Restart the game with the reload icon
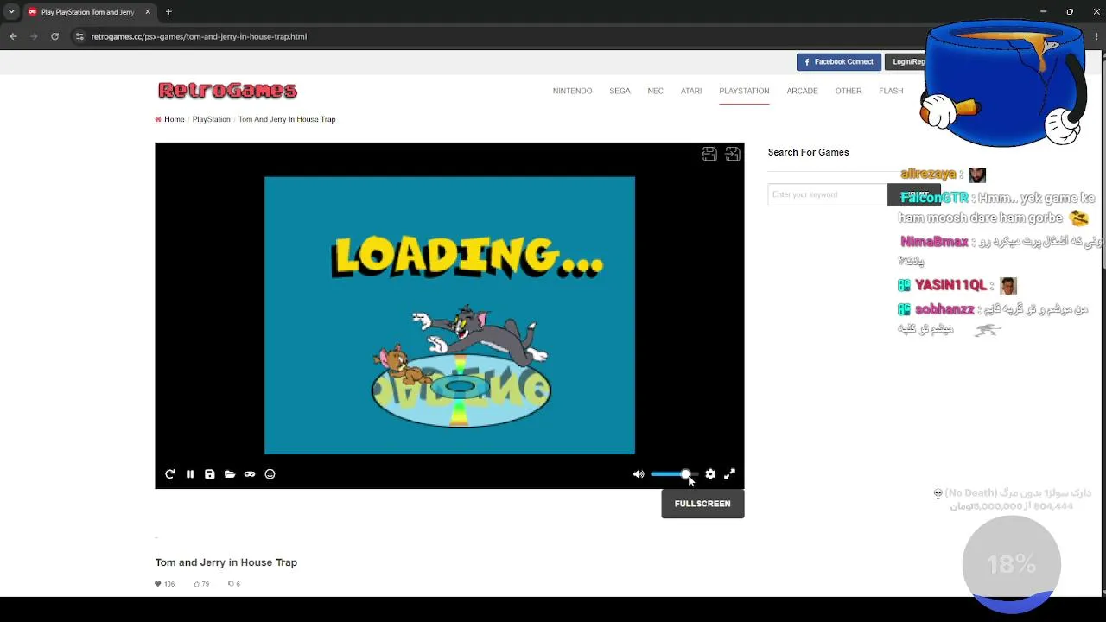The width and height of the screenshot is (1106, 622). coord(170,474)
